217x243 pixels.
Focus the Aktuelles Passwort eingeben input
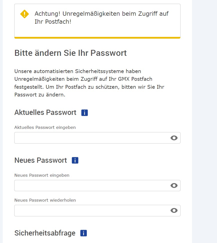[97, 138]
